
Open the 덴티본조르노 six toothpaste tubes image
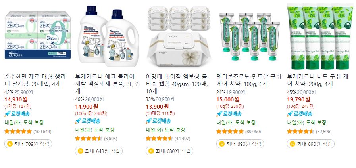point(249,37)
